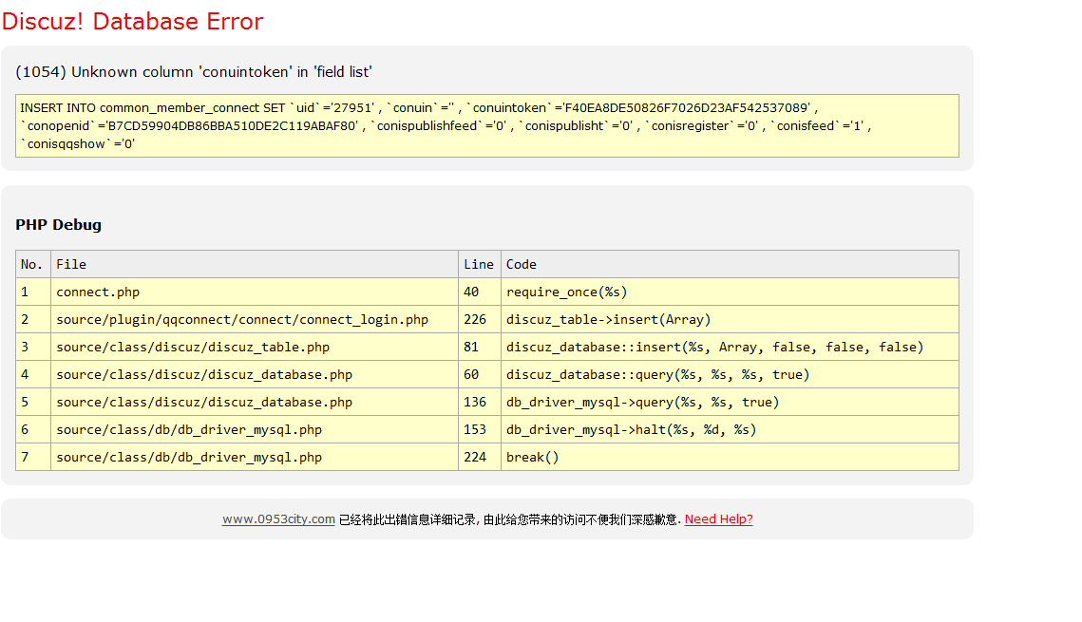Click the 'Code' column header

click(731, 264)
